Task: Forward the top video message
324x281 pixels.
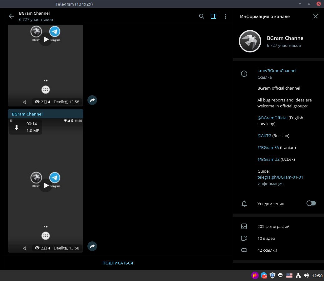Action: pyautogui.click(x=92, y=100)
